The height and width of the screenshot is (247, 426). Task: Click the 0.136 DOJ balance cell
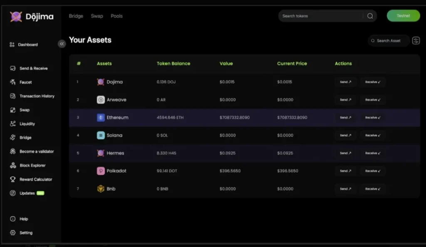click(166, 82)
